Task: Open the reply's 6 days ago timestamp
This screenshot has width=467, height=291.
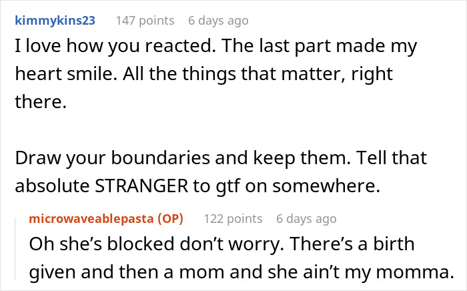Action: click(306, 219)
